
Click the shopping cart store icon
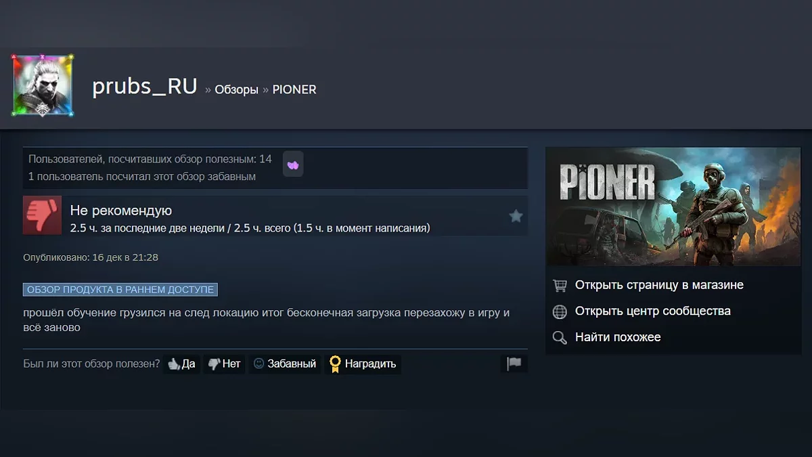(560, 285)
